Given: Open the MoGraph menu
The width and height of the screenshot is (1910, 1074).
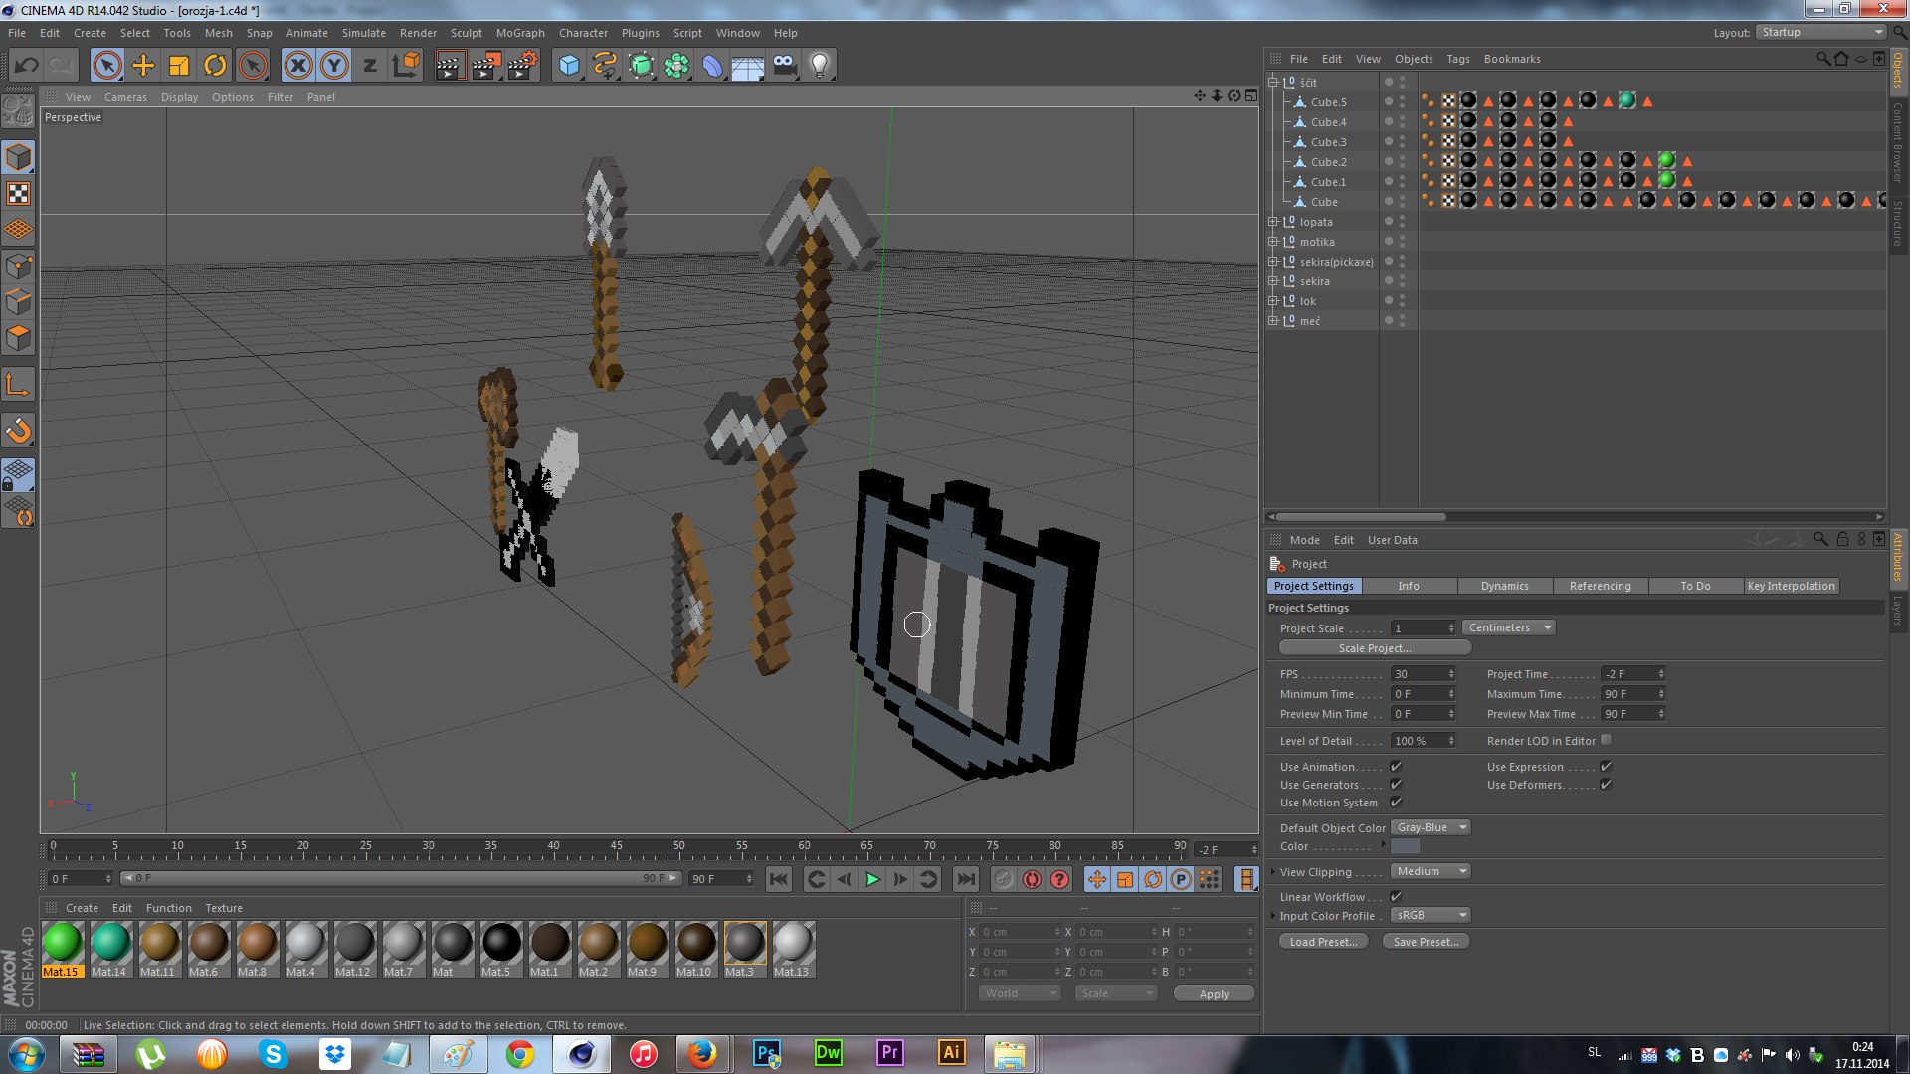Looking at the screenshot, I should point(520,33).
